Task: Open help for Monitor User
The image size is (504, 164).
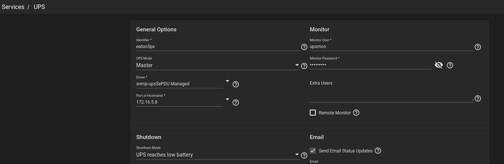Action: (478, 47)
